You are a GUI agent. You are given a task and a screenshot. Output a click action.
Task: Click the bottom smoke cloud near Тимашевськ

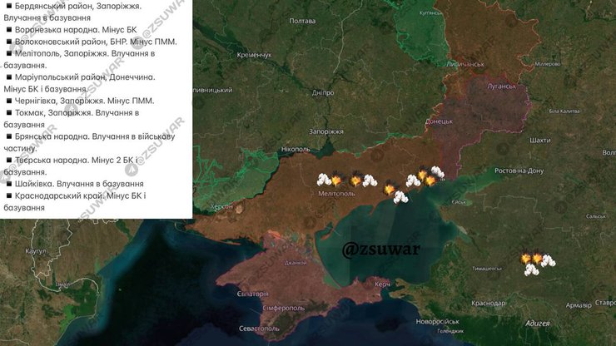pyautogui.click(x=531, y=270)
